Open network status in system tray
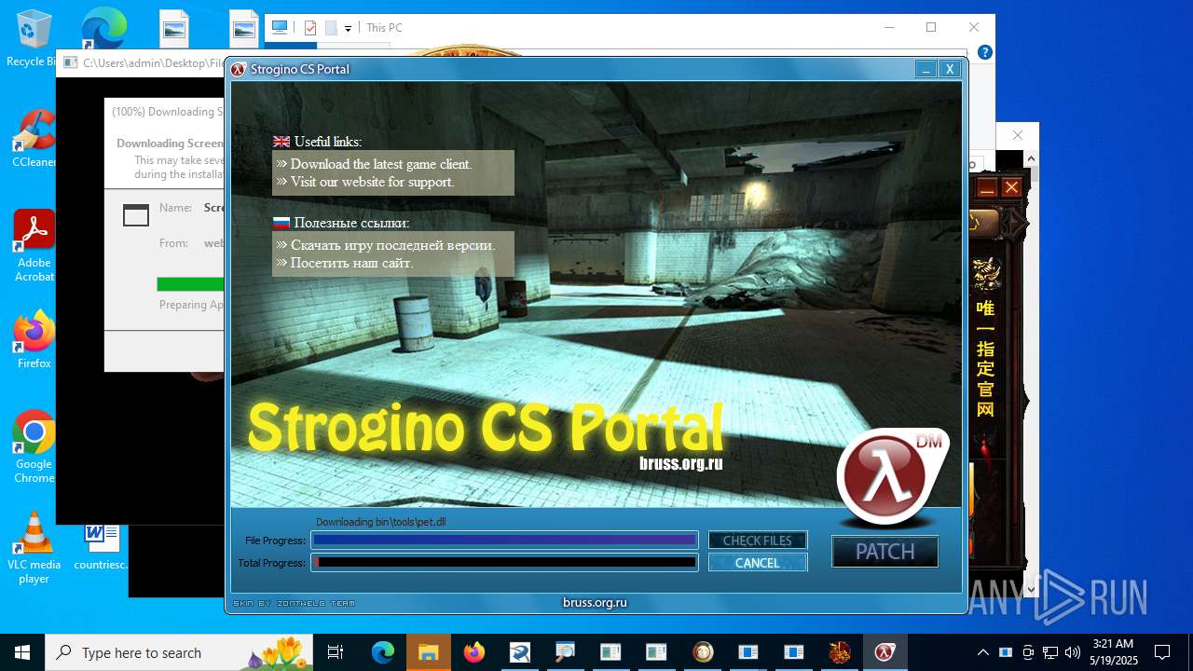 [x=1050, y=652]
